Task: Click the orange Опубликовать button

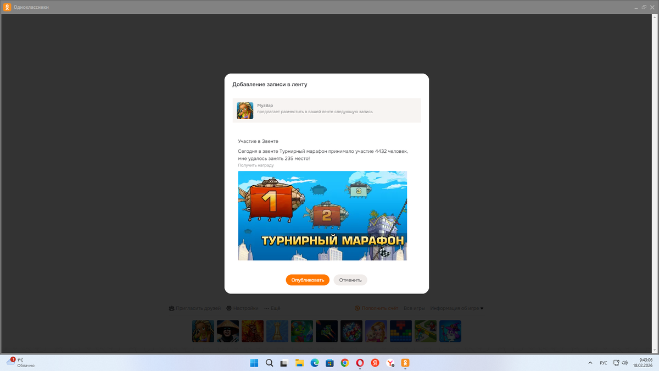Action: [x=308, y=280]
